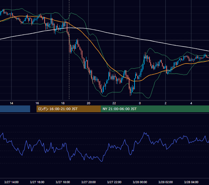The height and width of the screenshot is (185, 209).
Task: Click the hour label 20 on price chart axis
Action: [89, 103]
